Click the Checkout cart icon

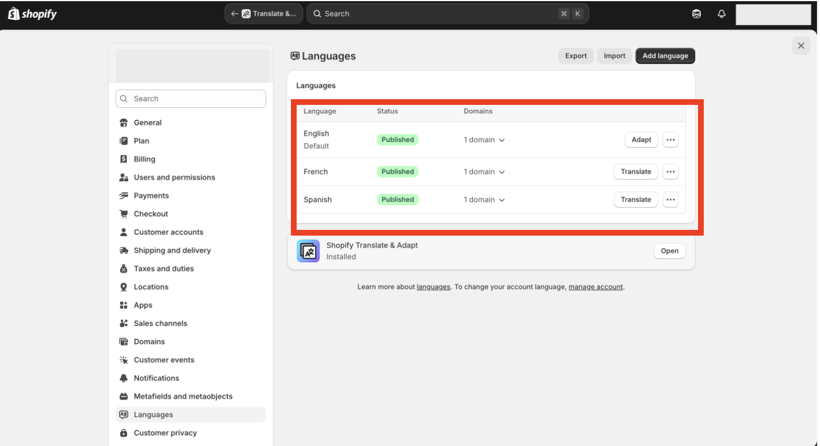click(x=124, y=214)
